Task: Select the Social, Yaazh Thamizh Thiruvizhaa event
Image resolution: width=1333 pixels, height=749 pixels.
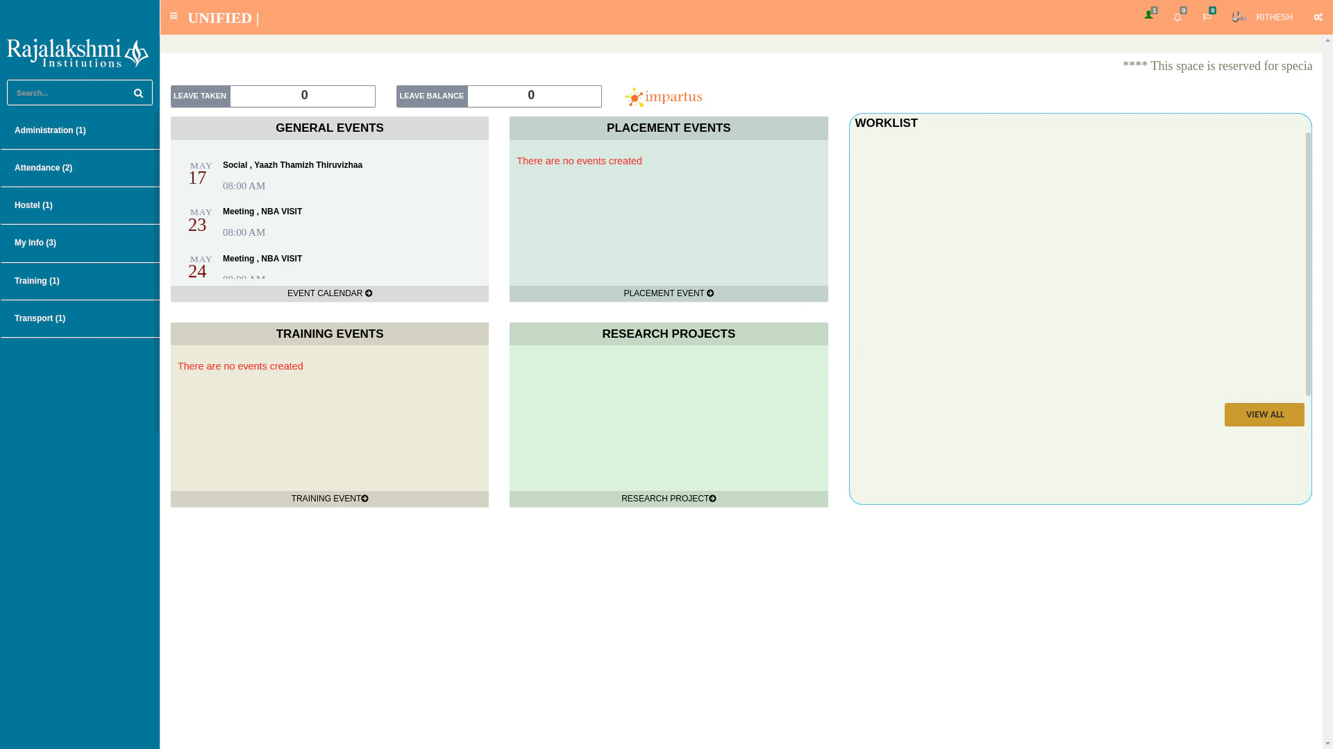Action: (292, 165)
